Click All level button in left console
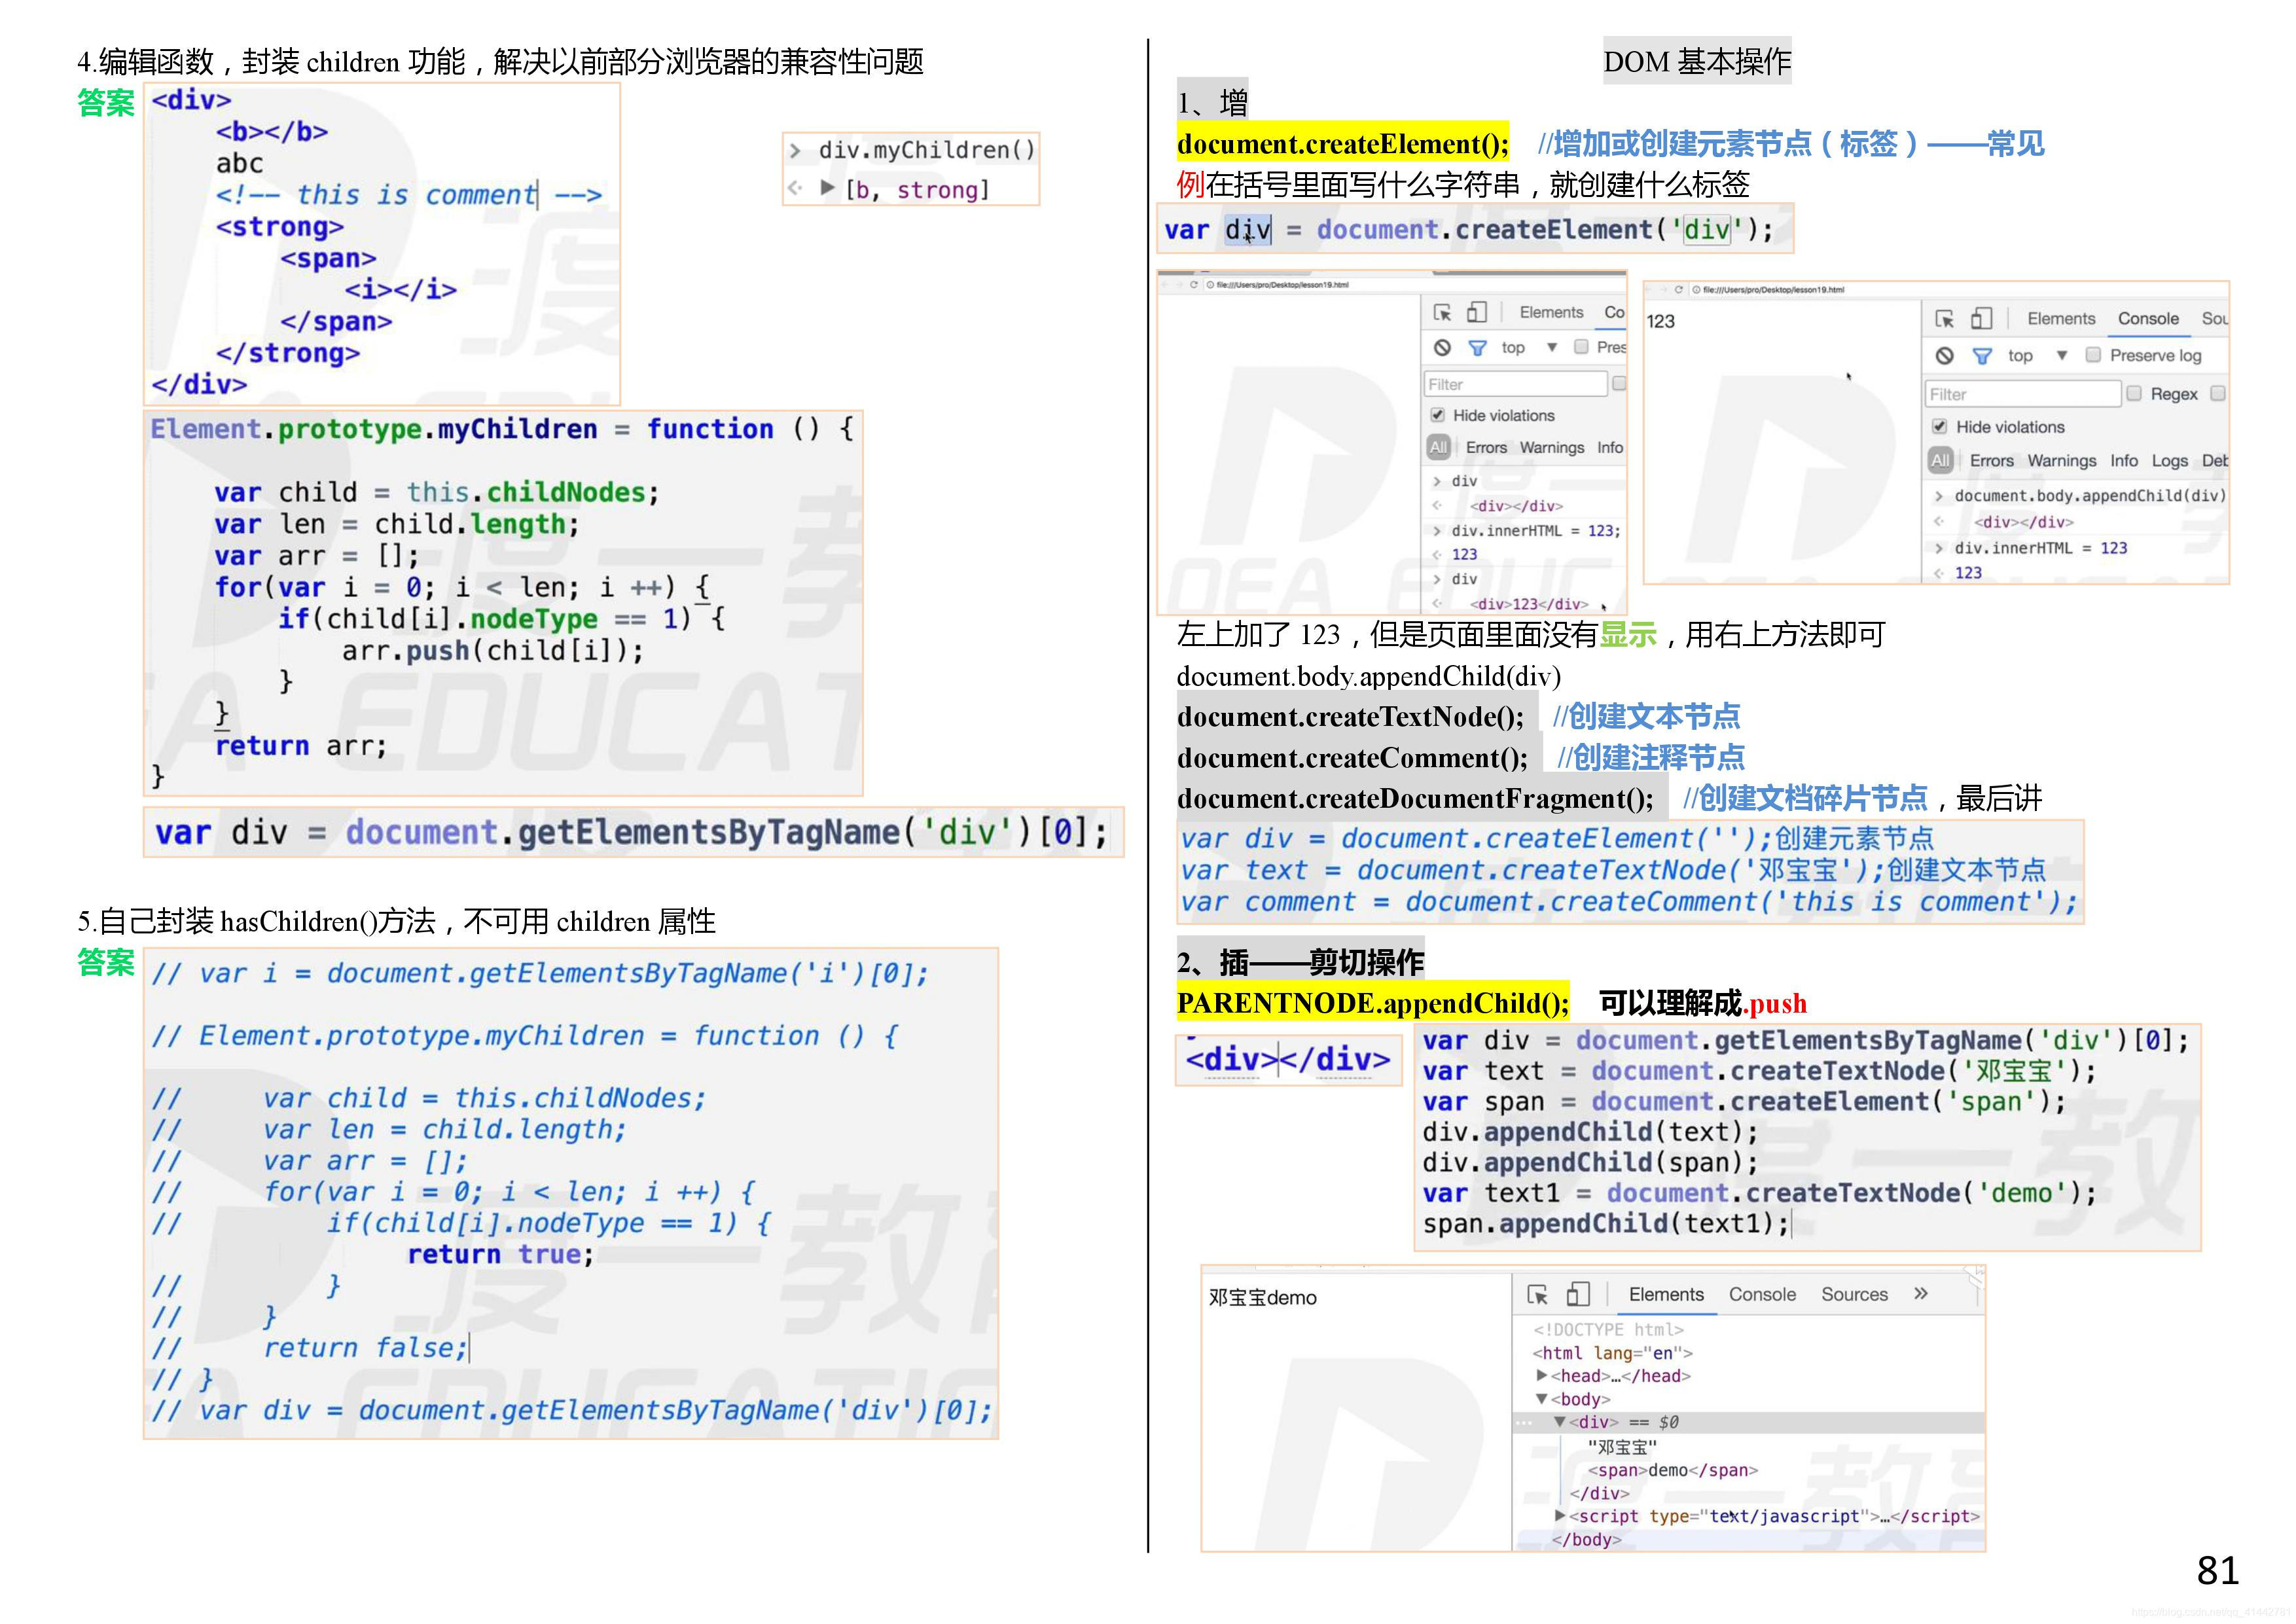The image size is (2296, 1624). click(x=1438, y=448)
